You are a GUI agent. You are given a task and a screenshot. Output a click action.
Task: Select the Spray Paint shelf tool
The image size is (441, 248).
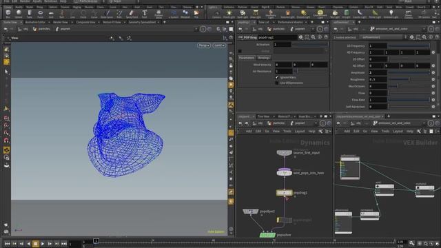click(132, 14)
